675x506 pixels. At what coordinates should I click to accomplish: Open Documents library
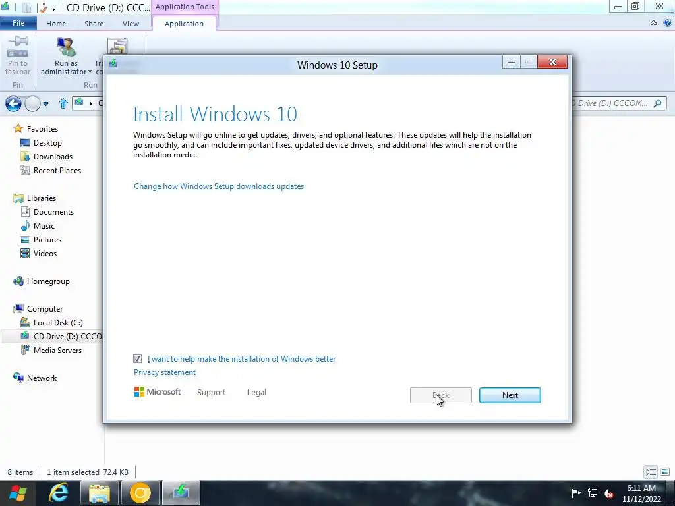[53, 211]
